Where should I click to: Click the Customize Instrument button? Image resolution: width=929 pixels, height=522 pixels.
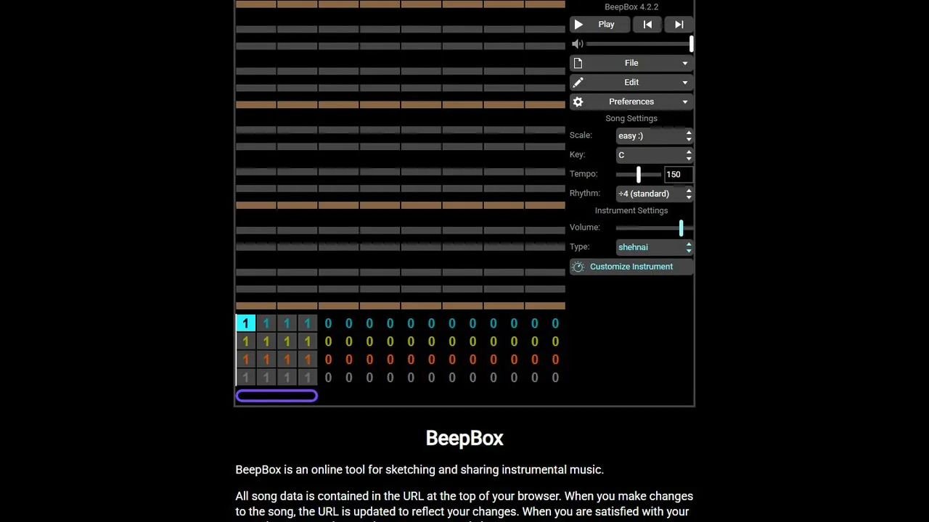tap(631, 267)
